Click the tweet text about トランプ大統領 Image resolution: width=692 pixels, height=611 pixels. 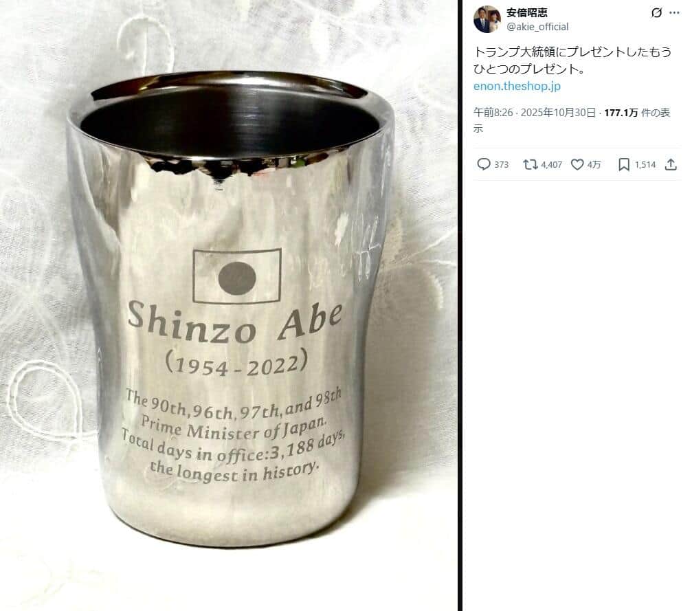click(572, 60)
